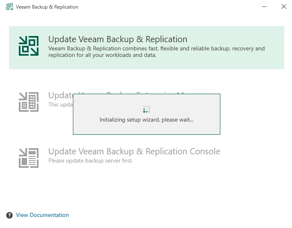Click the Veeam logo in the title bar
Image resolution: width=292 pixels, height=228 pixels.
(9, 7)
